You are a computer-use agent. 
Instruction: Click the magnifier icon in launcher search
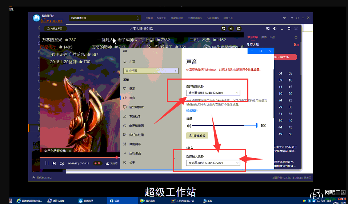click(137, 18)
